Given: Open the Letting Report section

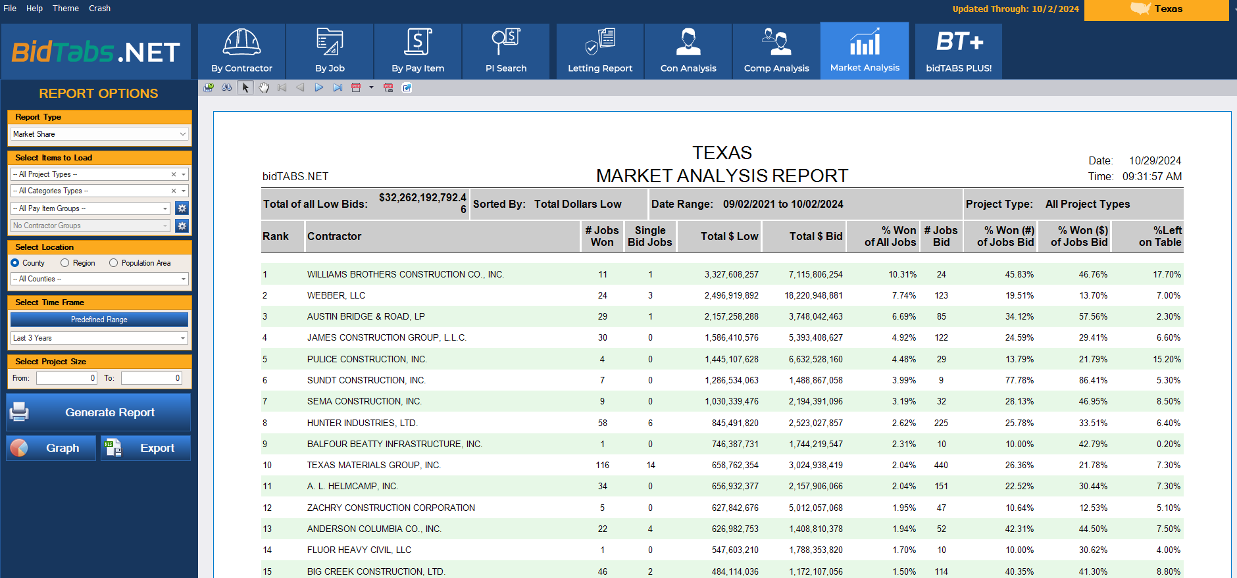Looking at the screenshot, I should pos(600,51).
